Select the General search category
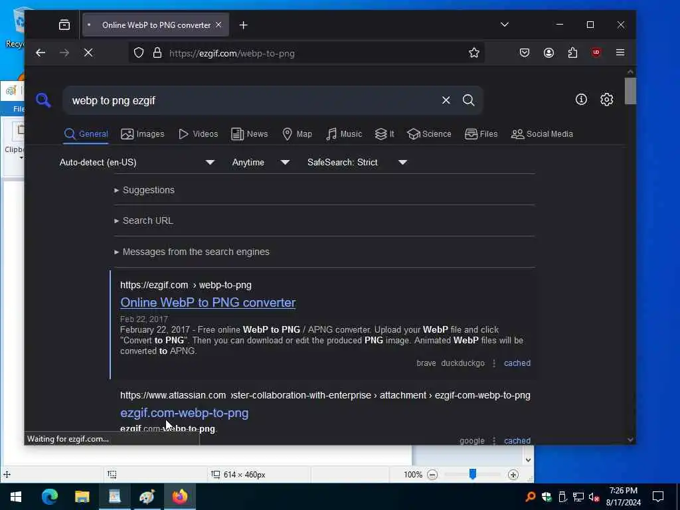This screenshot has width=680, height=510. (86, 134)
